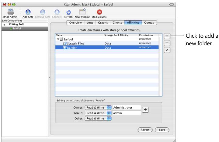Click the Storage Pool Affinity column header

(x=121, y=35)
